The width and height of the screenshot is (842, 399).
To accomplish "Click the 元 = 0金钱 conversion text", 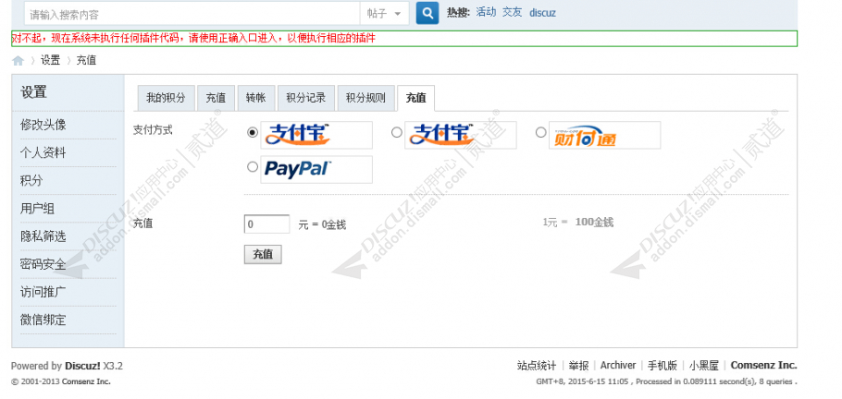I will pos(322,225).
